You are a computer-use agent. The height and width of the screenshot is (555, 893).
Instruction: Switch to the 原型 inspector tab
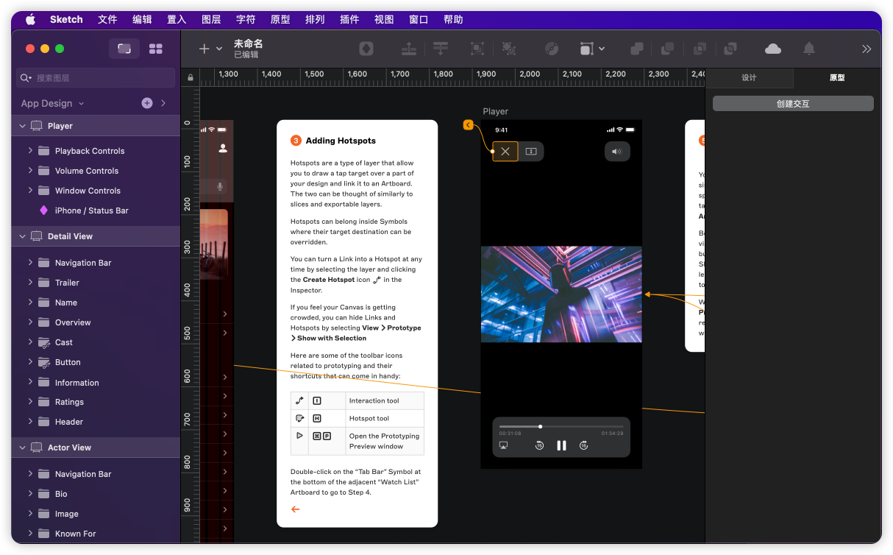point(837,78)
